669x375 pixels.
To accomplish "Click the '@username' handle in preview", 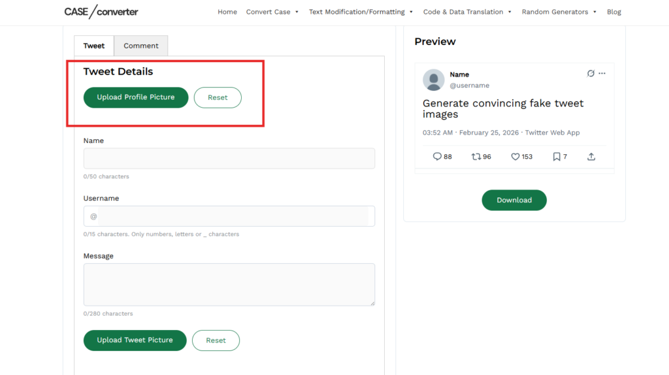I will click(469, 86).
